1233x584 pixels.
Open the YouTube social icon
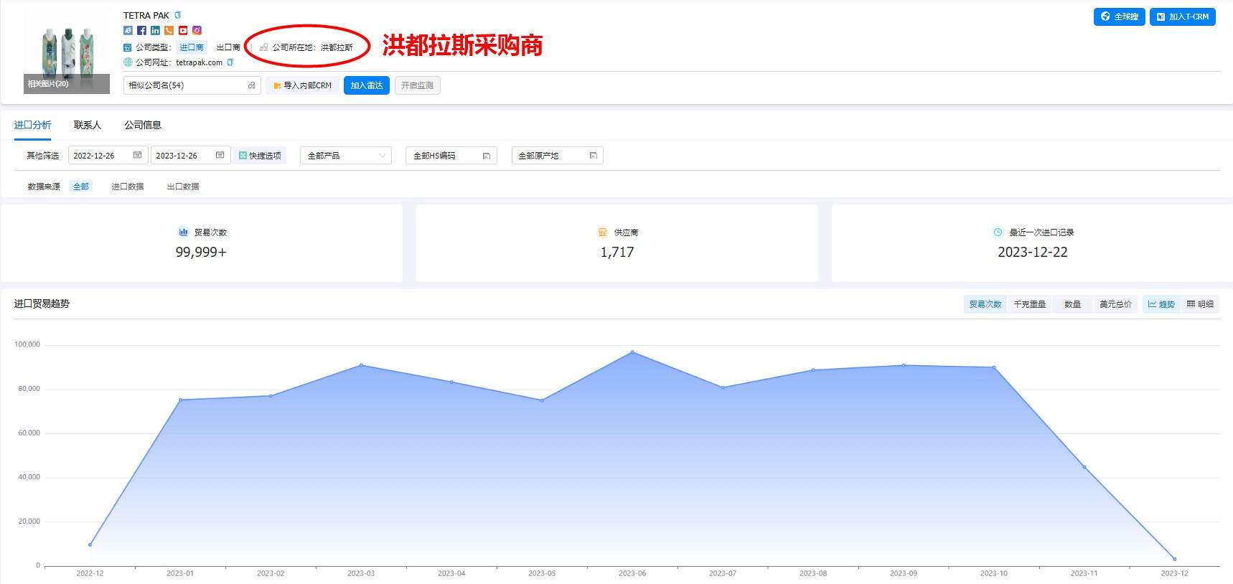point(183,30)
